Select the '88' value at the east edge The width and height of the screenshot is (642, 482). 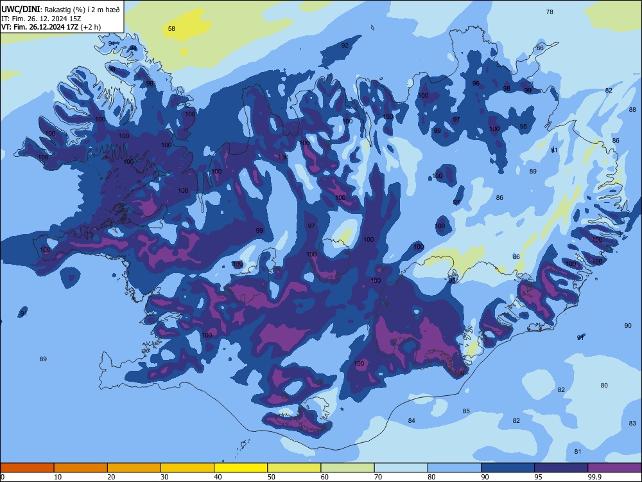point(632,110)
